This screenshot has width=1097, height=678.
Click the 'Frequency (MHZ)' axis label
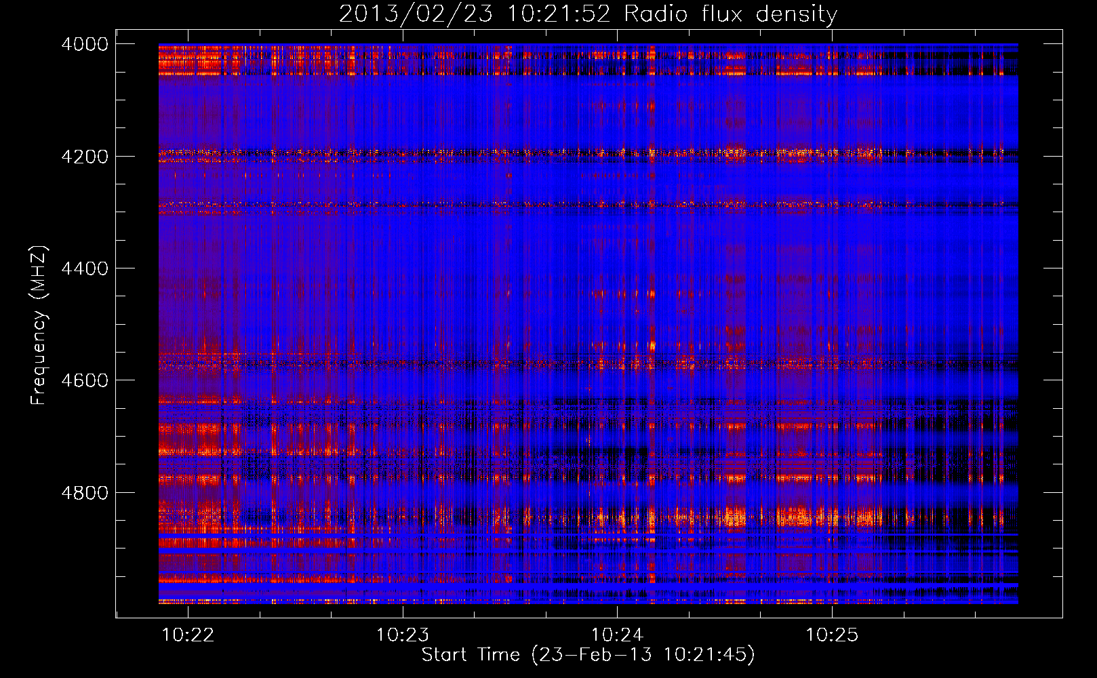coord(39,325)
